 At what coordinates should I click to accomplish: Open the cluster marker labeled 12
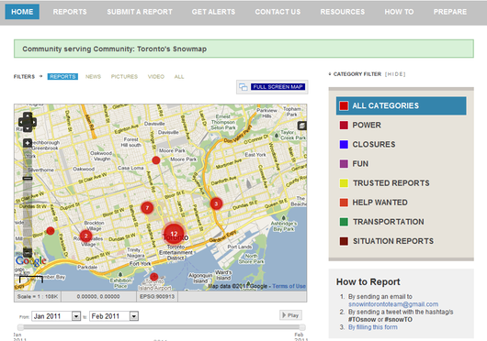click(174, 234)
